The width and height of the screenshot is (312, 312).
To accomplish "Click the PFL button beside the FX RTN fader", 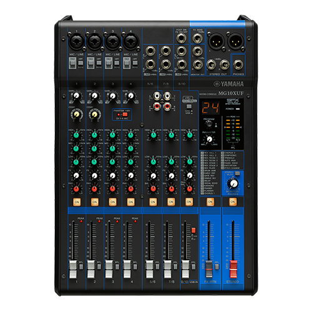I will [217, 266].
